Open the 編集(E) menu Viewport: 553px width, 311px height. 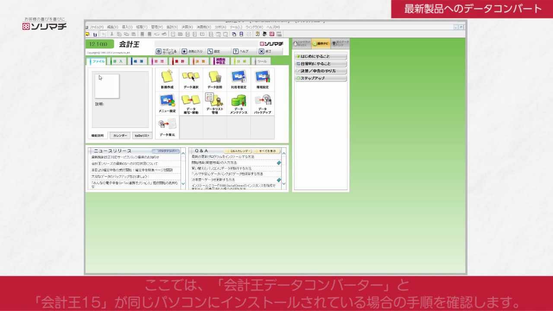pyautogui.click(x=112, y=27)
